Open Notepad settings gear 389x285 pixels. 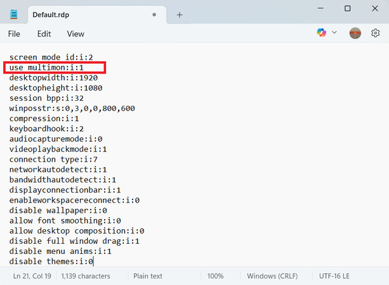(375, 33)
